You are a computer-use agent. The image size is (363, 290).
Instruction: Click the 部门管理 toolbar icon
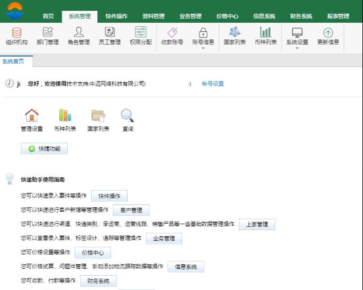pos(48,33)
